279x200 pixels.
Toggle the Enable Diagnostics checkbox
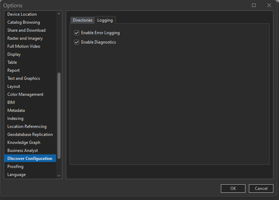tap(77, 42)
